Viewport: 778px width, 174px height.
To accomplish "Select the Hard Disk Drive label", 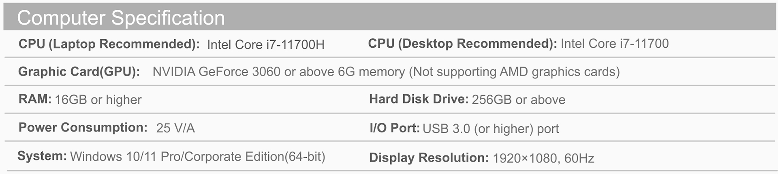I will click(419, 99).
